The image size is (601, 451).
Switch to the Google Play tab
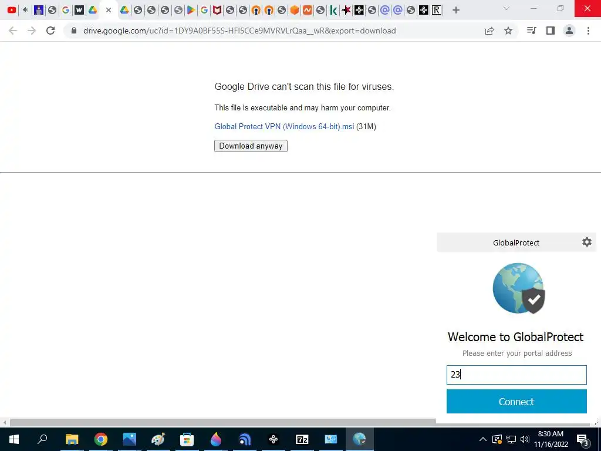191,11
